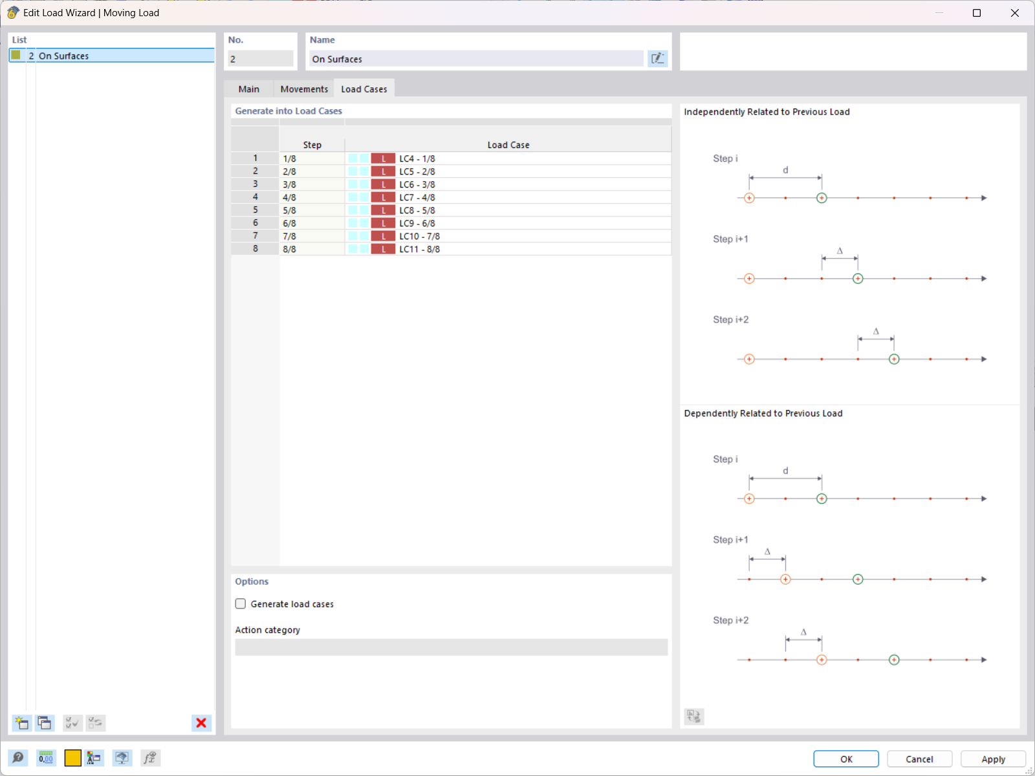
Task: Copy the selected load wizard
Action: [x=45, y=723]
